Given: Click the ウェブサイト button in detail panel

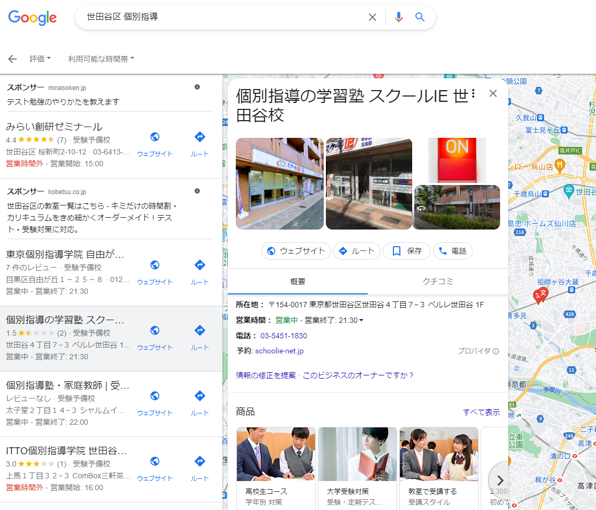Looking at the screenshot, I should tap(296, 251).
